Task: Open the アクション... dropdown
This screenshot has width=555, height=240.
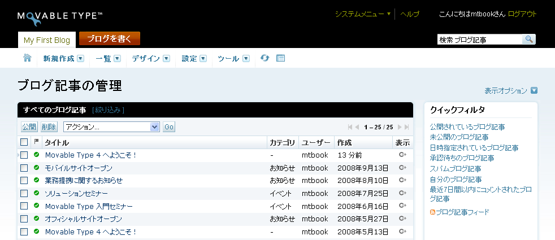Action: click(x=111, y=127)
